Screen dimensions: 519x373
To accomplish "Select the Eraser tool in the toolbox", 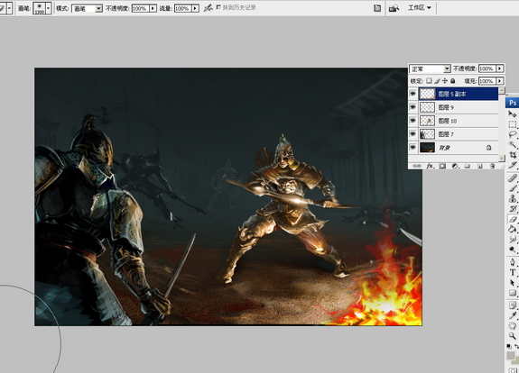I will (x=513, y=219).
